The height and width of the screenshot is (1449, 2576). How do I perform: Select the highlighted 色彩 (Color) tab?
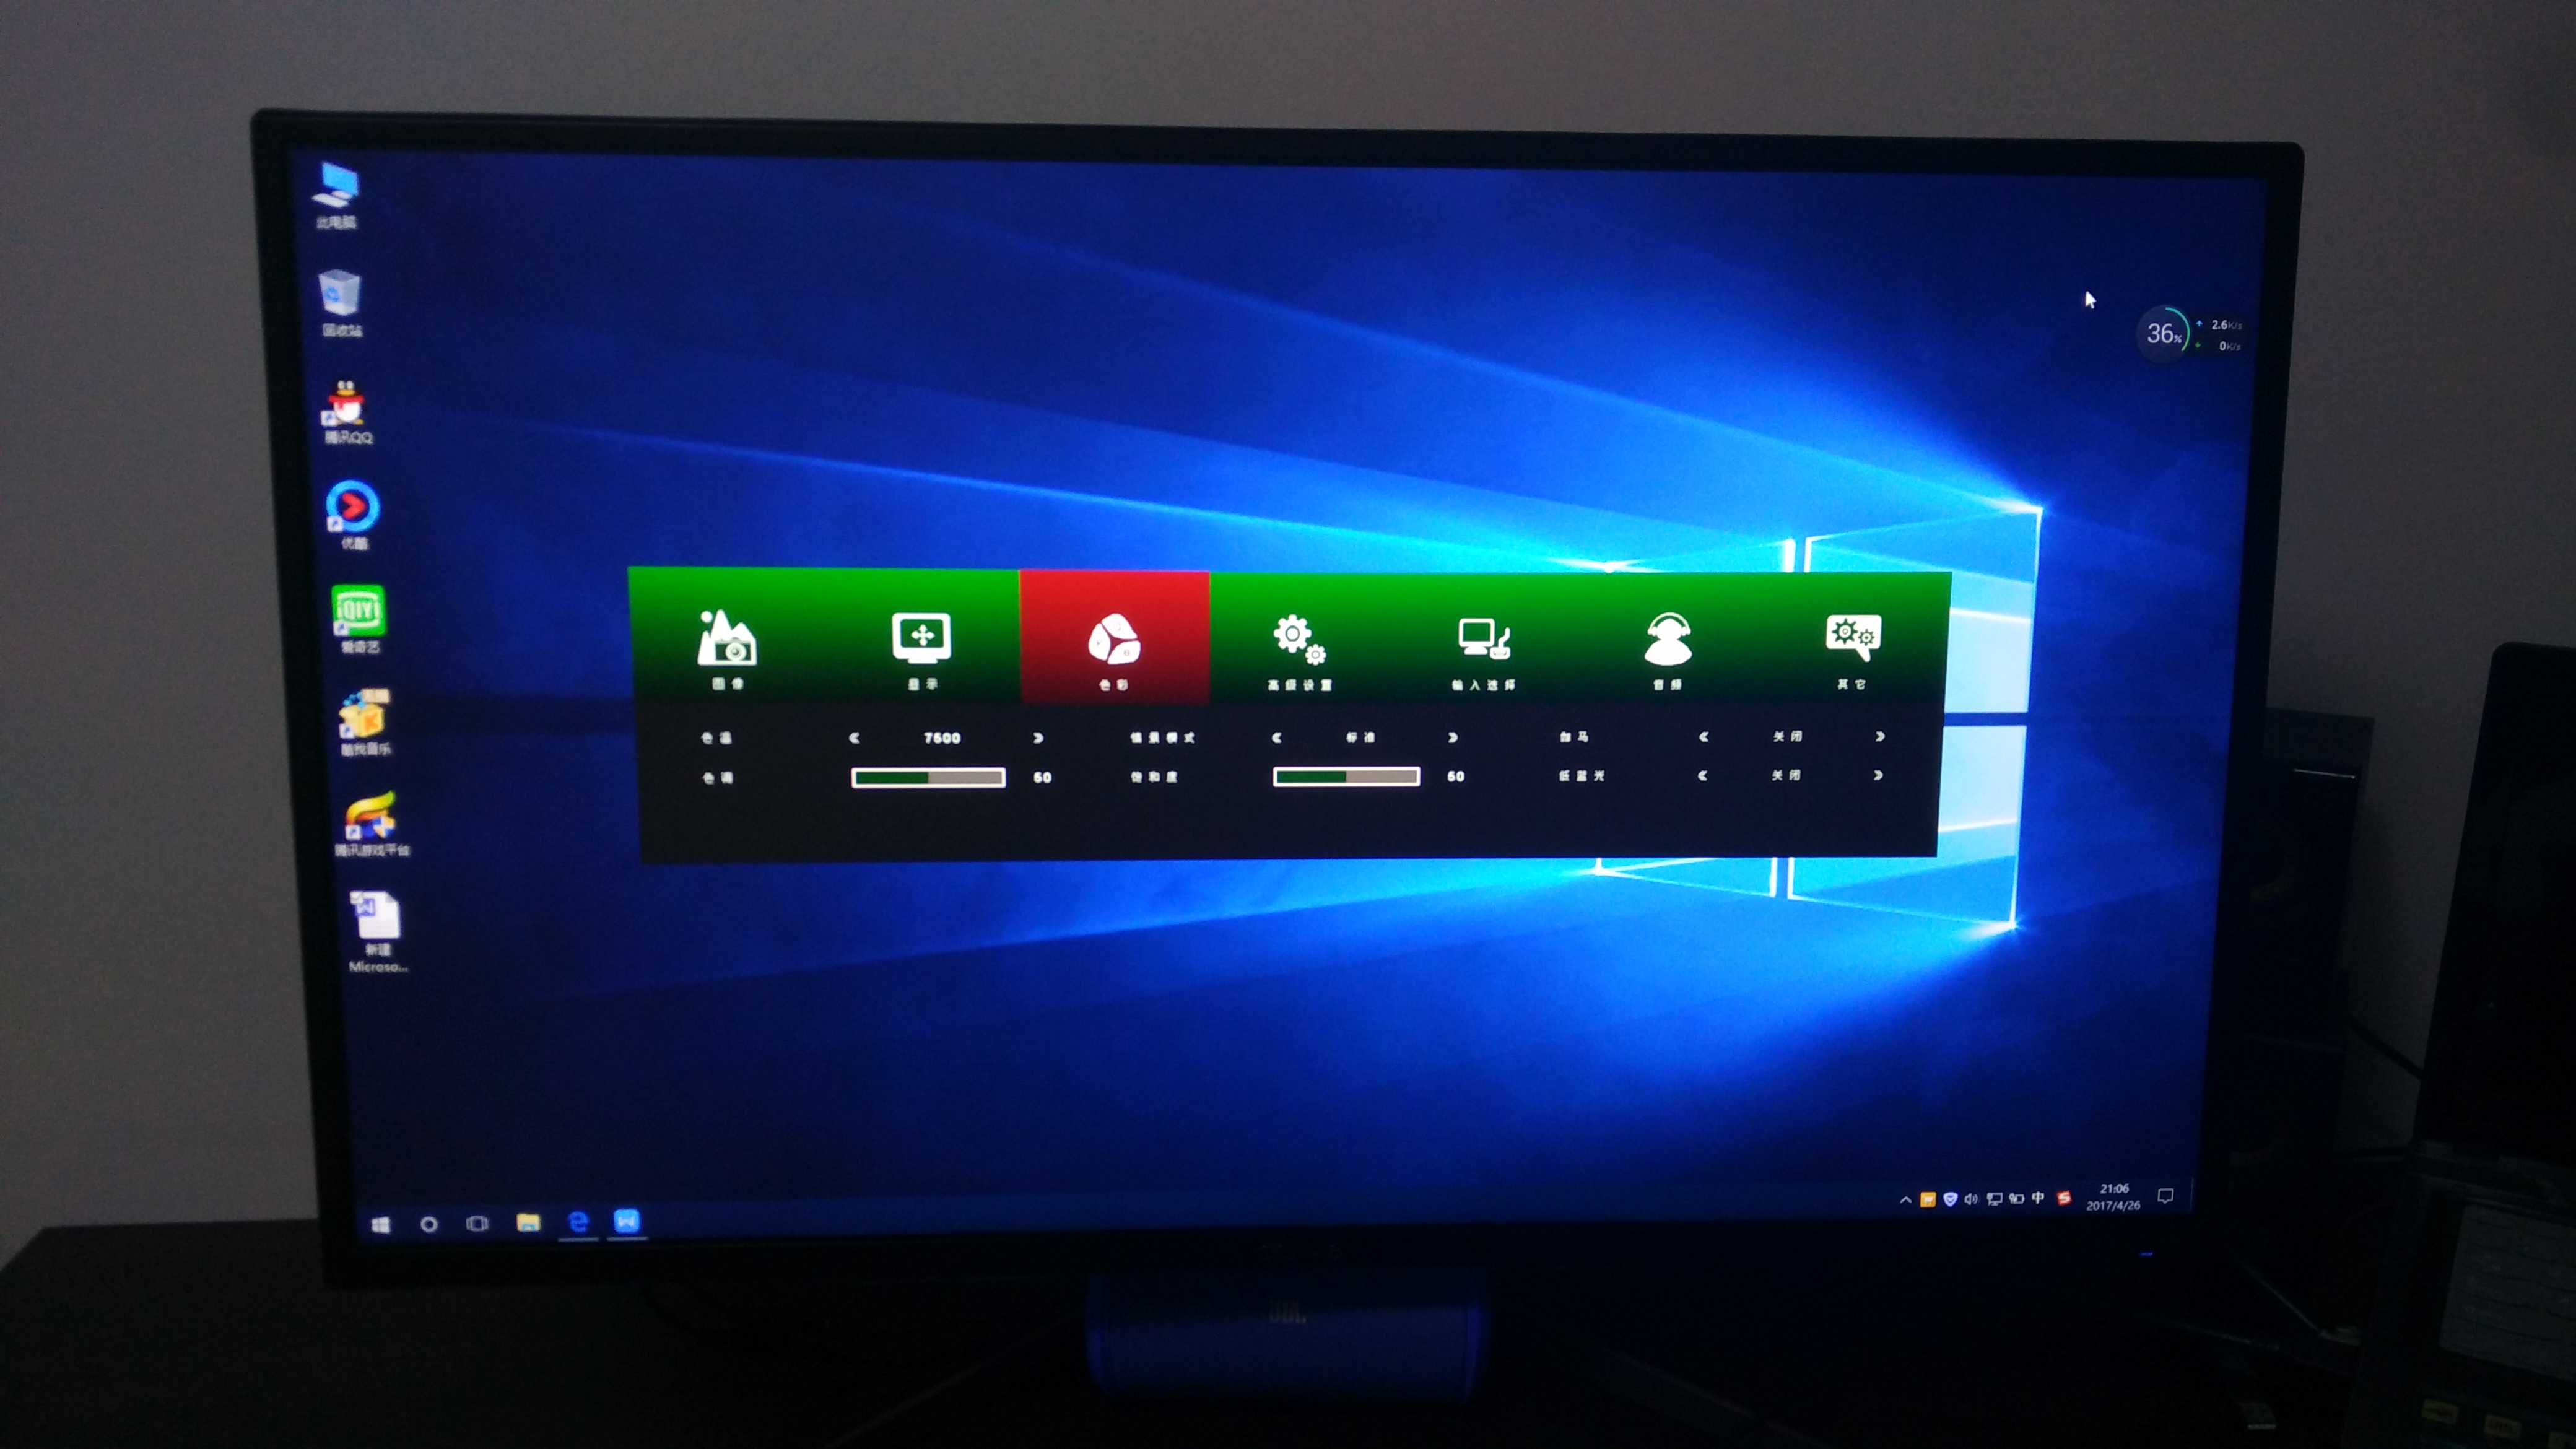[1113, 640]
